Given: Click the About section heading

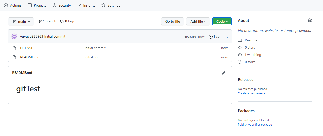Looking at the screenshot, I should (244, 20).
